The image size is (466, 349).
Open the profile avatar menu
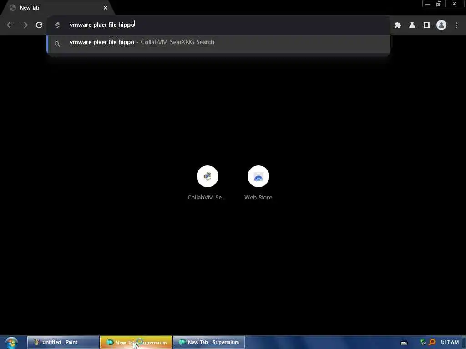tap(441, 25)
